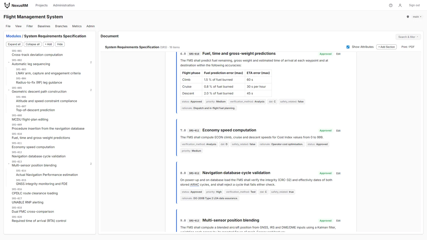
Task: Click the 'dal: D' attribute chip
Action: [x=224, y=144]
